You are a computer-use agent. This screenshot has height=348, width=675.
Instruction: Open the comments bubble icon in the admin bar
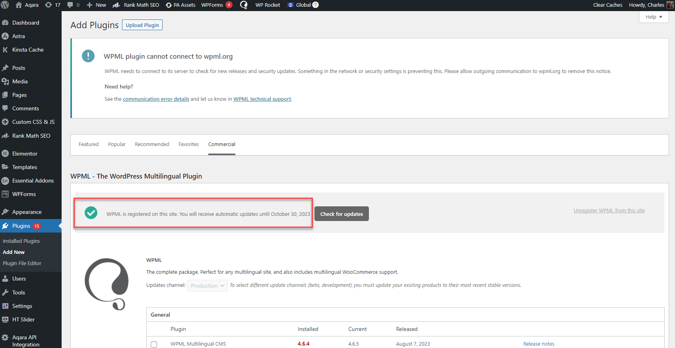(x=70, y=5)
